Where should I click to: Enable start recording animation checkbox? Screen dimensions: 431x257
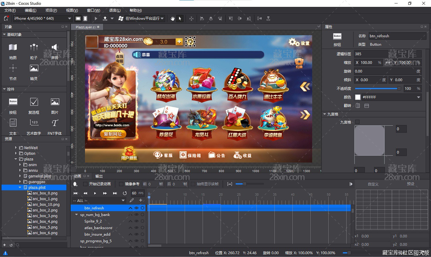click(x=85, y=184)
